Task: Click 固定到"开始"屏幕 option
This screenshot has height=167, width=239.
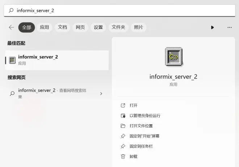Action: (144, 136)
